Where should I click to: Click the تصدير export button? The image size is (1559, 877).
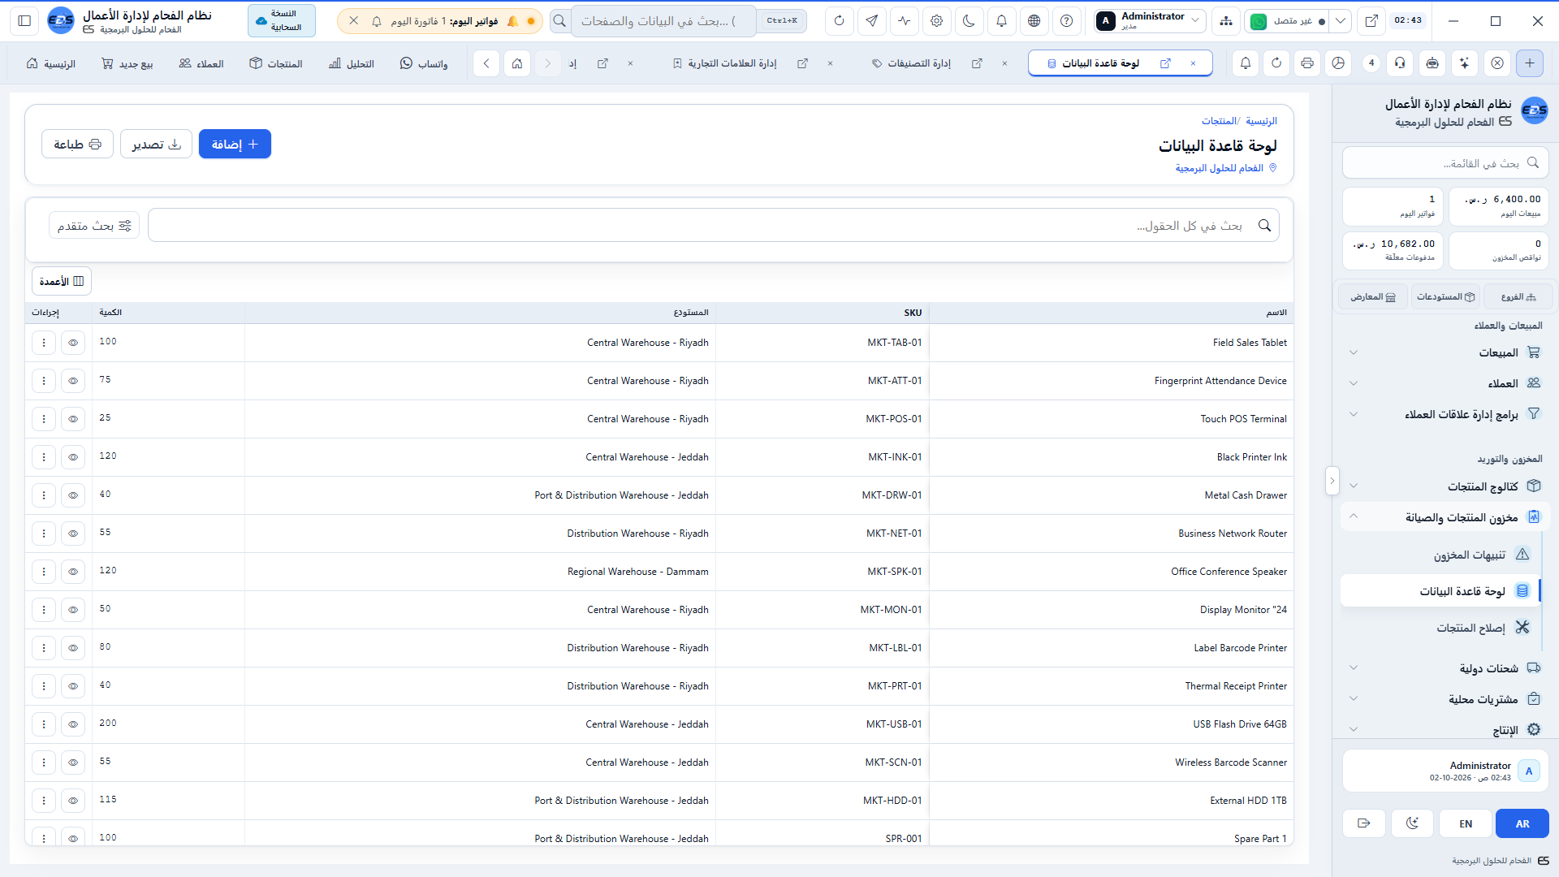tap(156, 144)
